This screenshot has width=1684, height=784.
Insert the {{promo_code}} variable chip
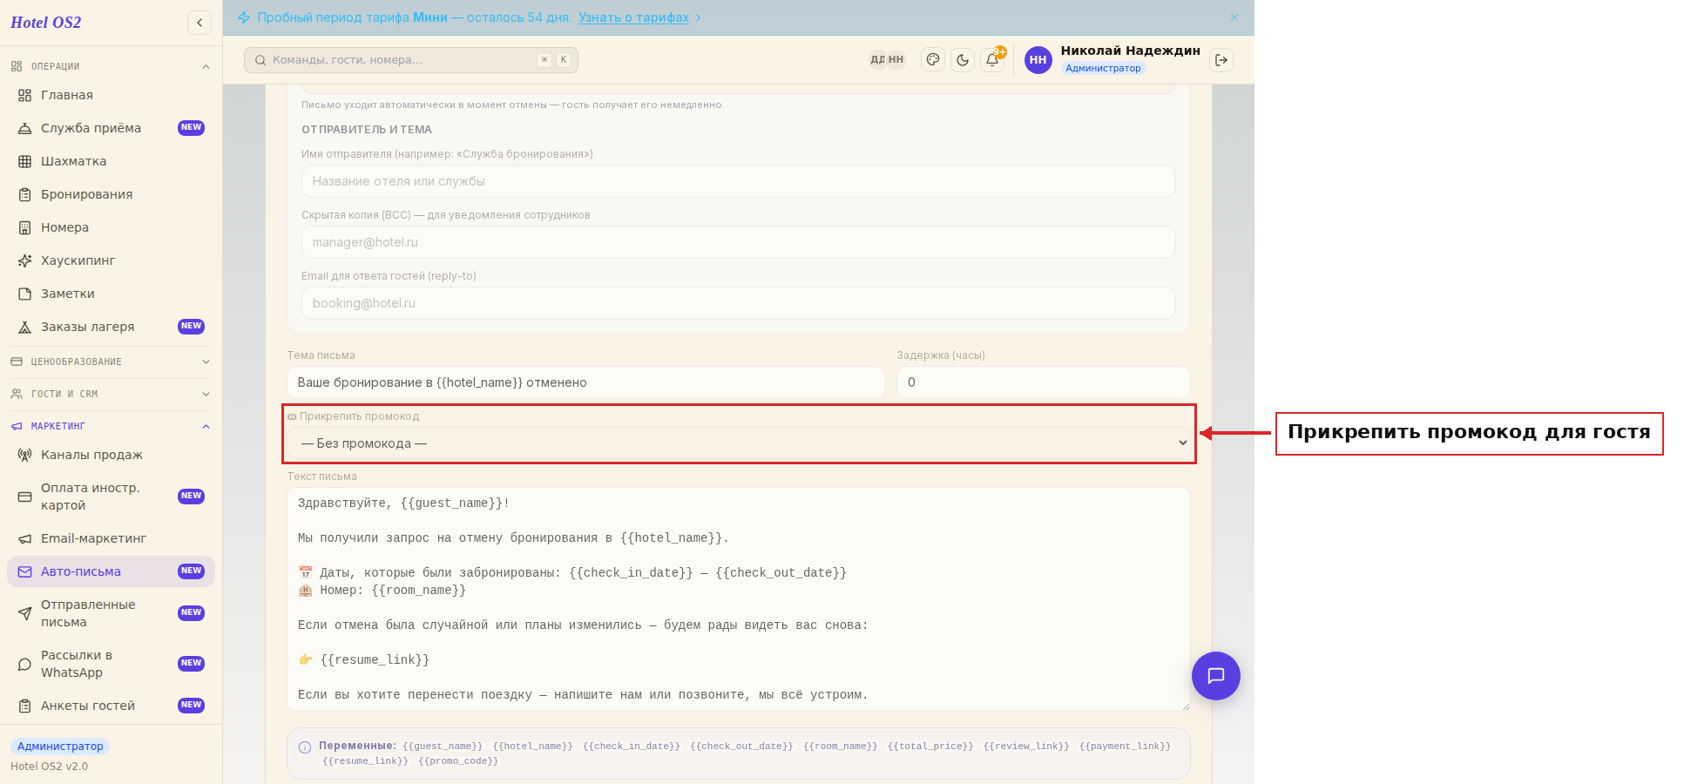458,761
